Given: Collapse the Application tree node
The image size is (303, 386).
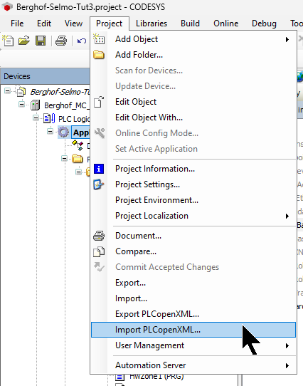Looking at the screenshot, I should 51,131.
